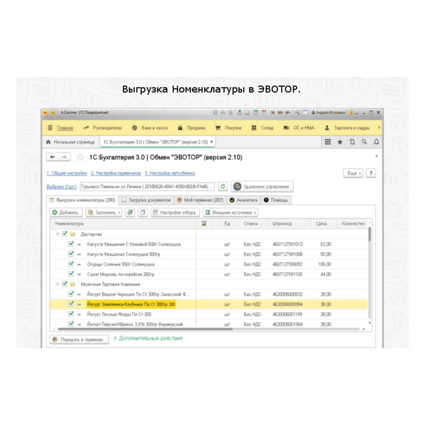Screen dimensions: 425x425
Task: Open notifications bell icon
Action: pyautogui.click(x=376, y=142)
